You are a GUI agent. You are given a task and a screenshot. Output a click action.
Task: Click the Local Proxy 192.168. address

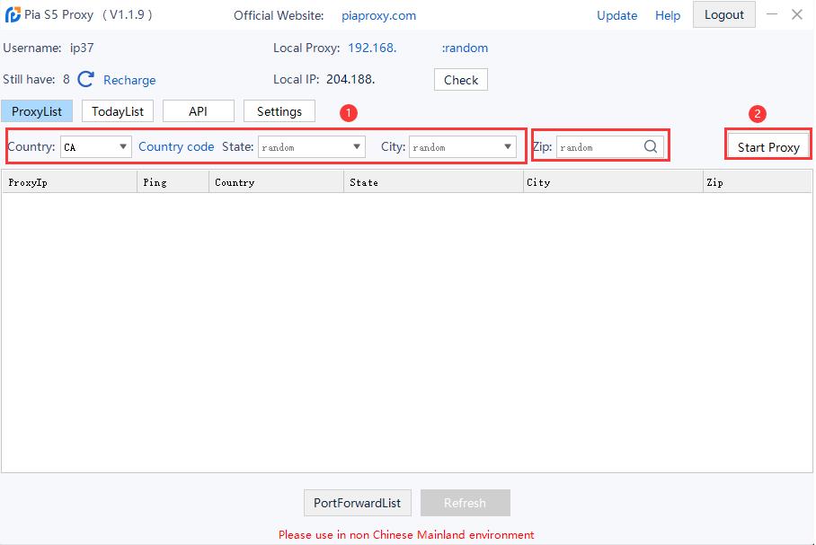(x=372, y=48)
